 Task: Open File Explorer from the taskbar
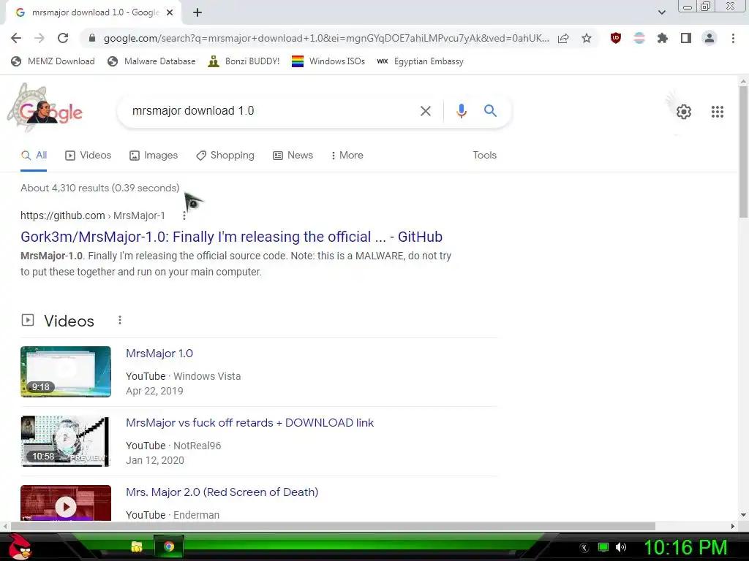(x=137, y=546)
